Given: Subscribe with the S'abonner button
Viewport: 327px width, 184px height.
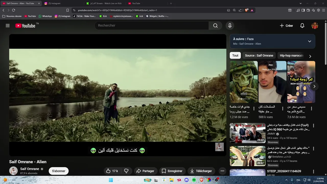Looking at the screenshot, I should [59, 171].
